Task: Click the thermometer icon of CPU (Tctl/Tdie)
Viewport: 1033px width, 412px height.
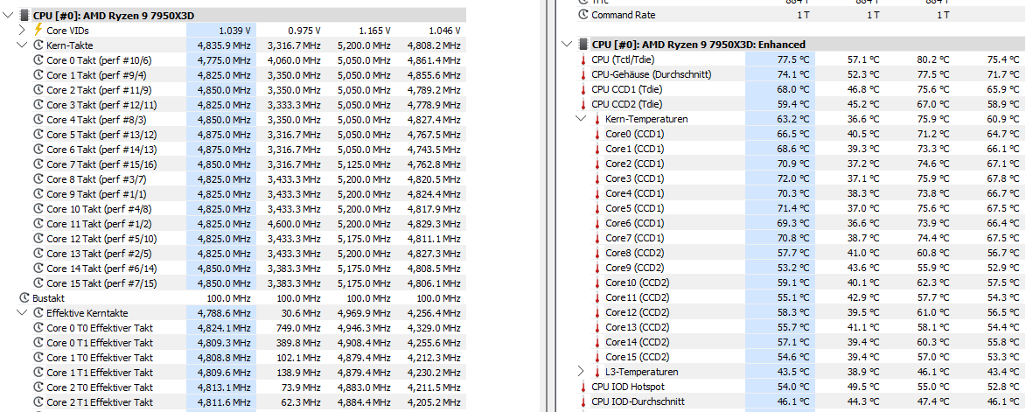Action: tap(583, 59)
